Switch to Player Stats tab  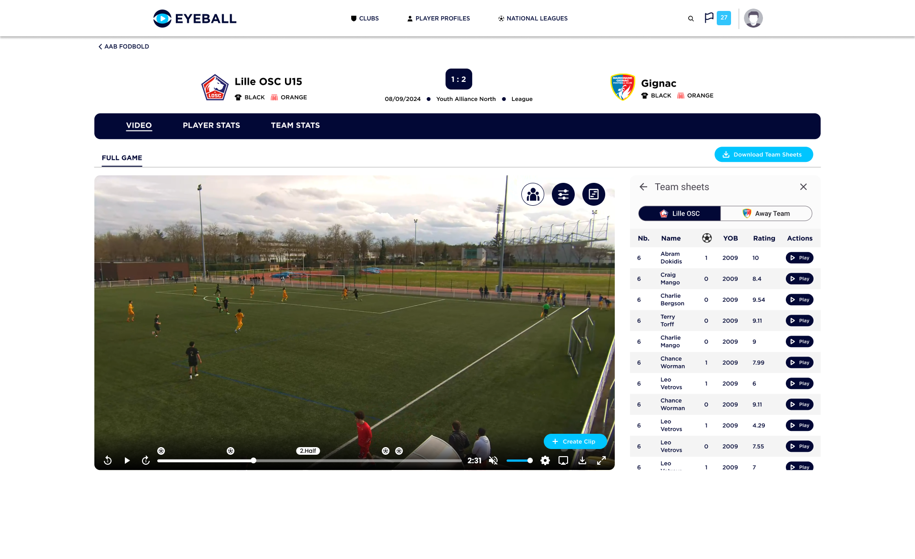[x=211, y=126]
